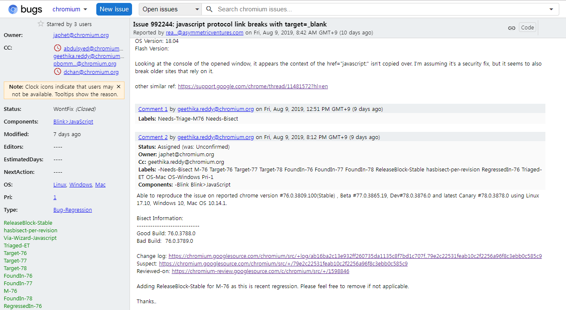Open the Comment 2 permalink
Screen dimensions: 566x310
pos(153,137)
